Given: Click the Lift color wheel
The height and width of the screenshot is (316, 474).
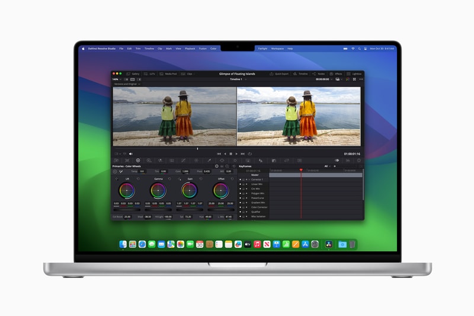Looking at the screenshot, I should tap(127, 190).
